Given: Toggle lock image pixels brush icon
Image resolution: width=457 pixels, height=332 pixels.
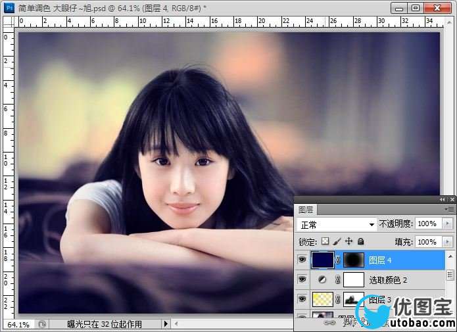Looking at the screenshot, I should point(337,241).
